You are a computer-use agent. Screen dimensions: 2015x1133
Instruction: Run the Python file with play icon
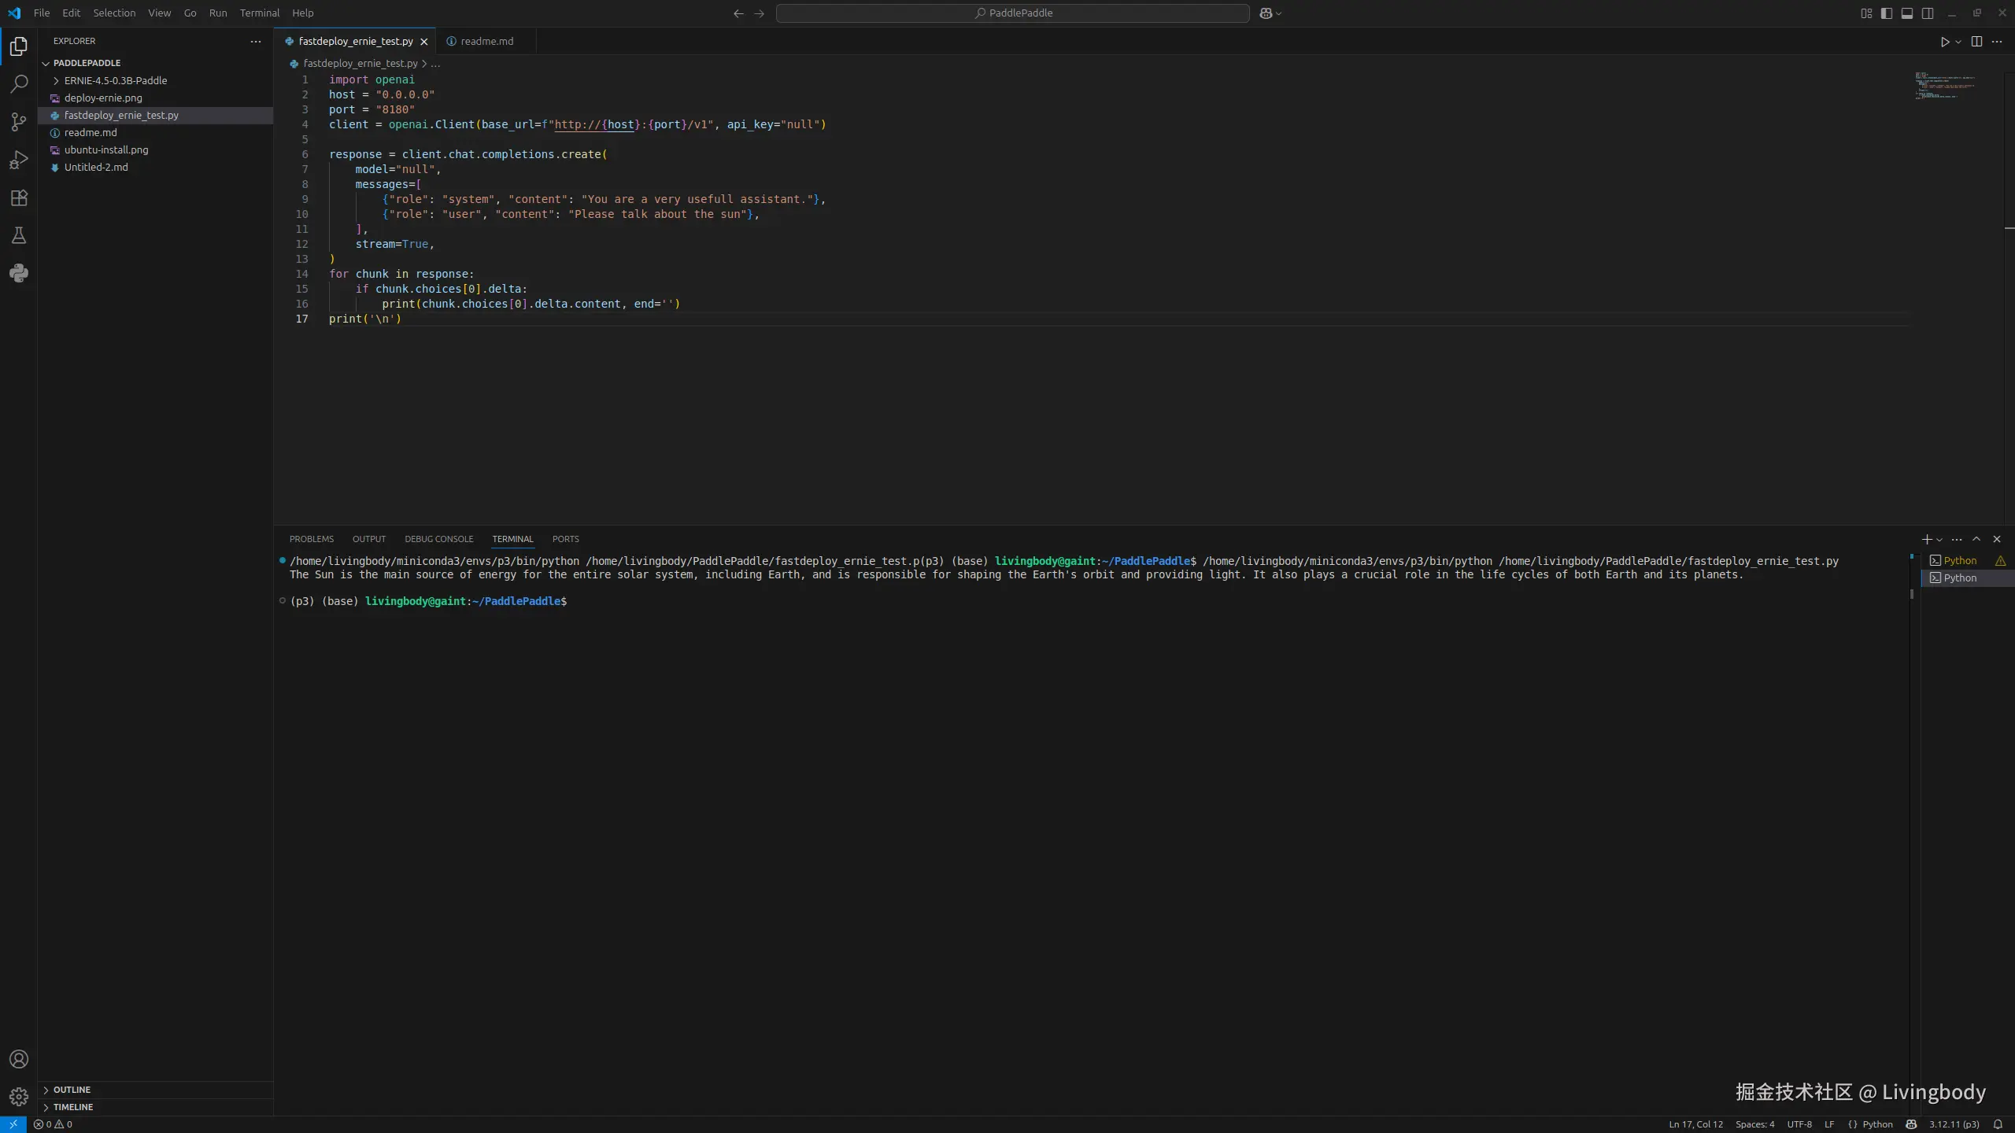(x=1944, y=42)
